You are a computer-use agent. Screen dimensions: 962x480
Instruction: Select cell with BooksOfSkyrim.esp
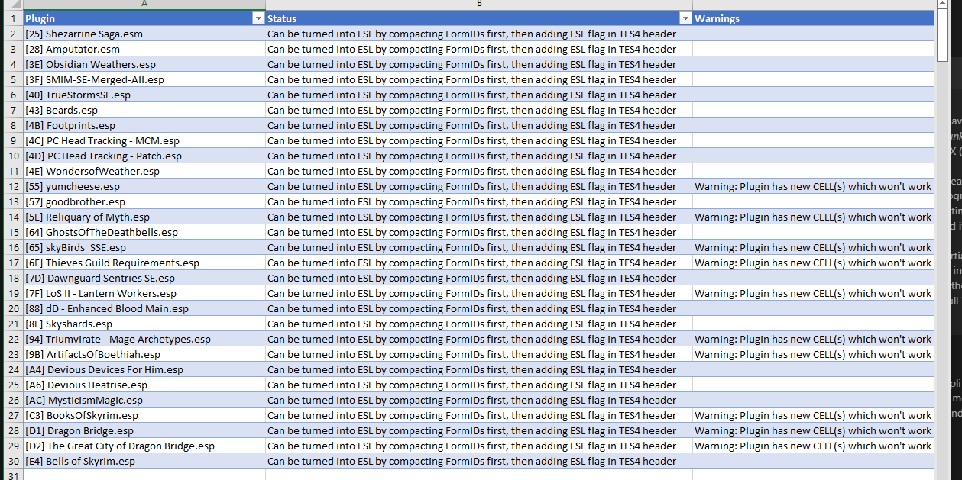144,415
